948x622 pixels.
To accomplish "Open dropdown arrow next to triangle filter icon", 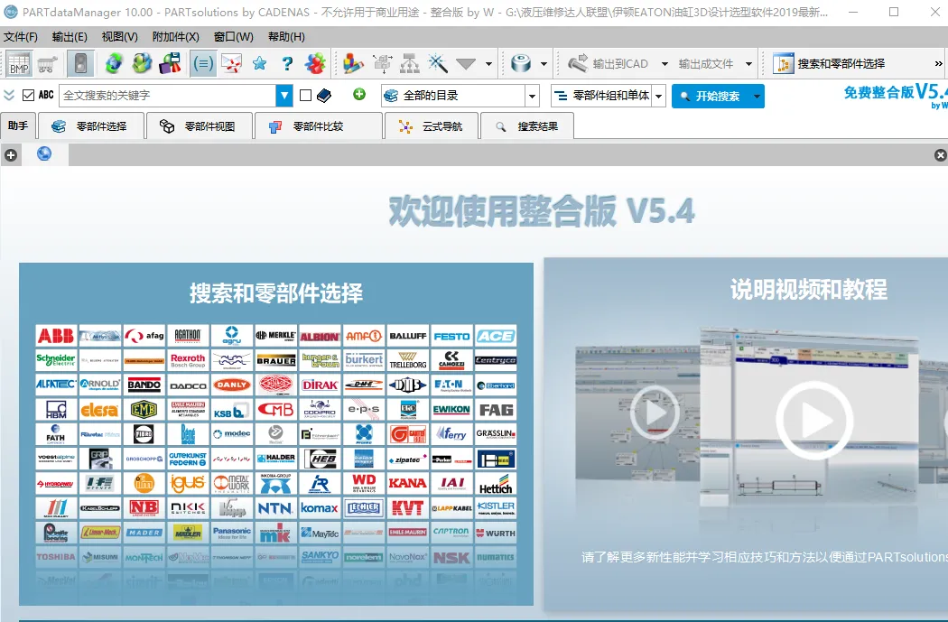I will 488,63.
